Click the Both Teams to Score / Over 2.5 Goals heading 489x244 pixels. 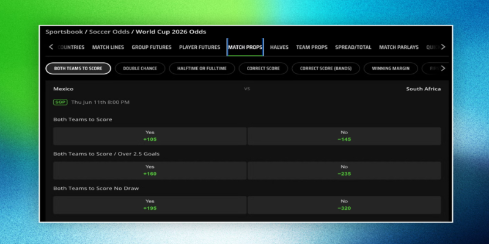pyautogui.click(x=106, y=154)
